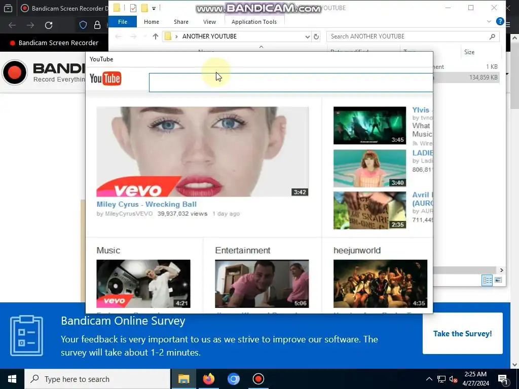Sort files by the Size column header
519x389 pixels.
pos(469,52)
